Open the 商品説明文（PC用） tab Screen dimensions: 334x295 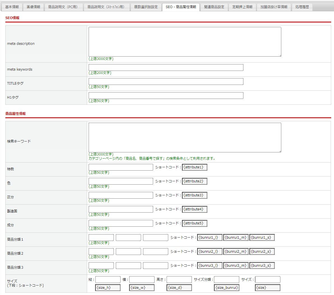64,7
